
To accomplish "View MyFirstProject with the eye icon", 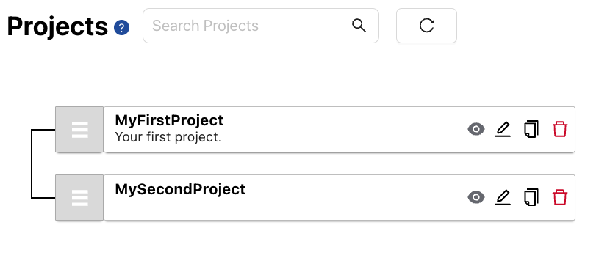I will (476, 129).
